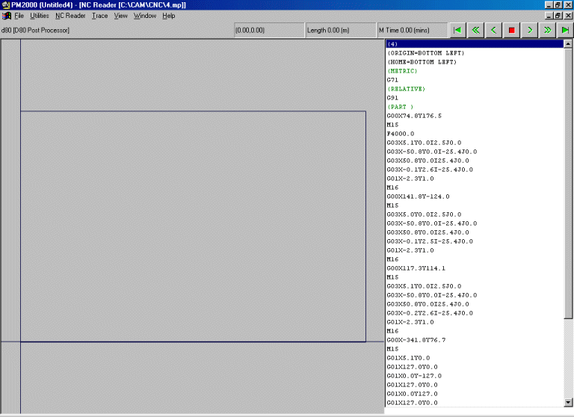Image resolution: width=574 pixels, height=417 pixels.
Task: Select the G00X-341.8Y76.7 line
Action: (475, 340)
